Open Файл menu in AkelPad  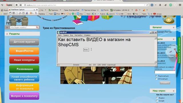tap(60, 35)
